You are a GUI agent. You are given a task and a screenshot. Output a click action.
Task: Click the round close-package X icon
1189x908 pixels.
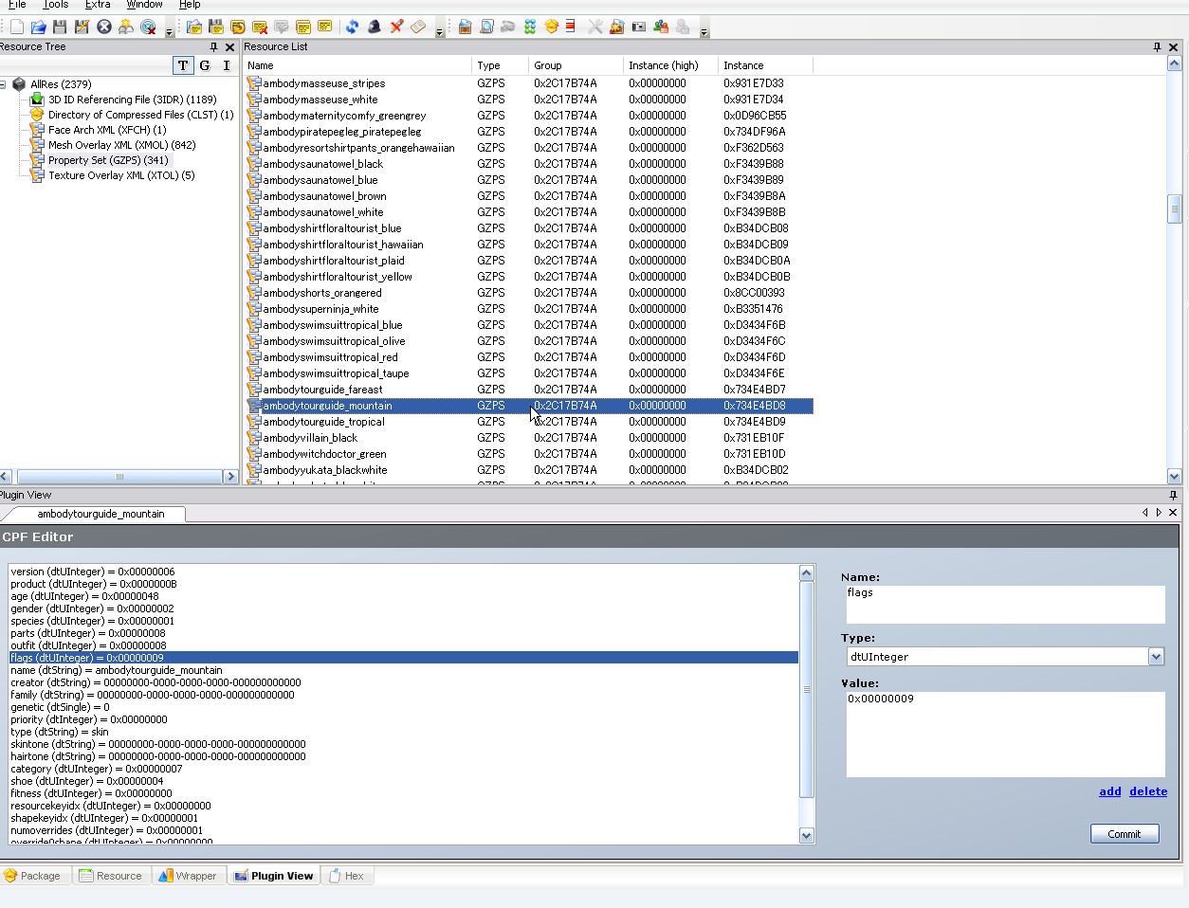coord(104,27)
